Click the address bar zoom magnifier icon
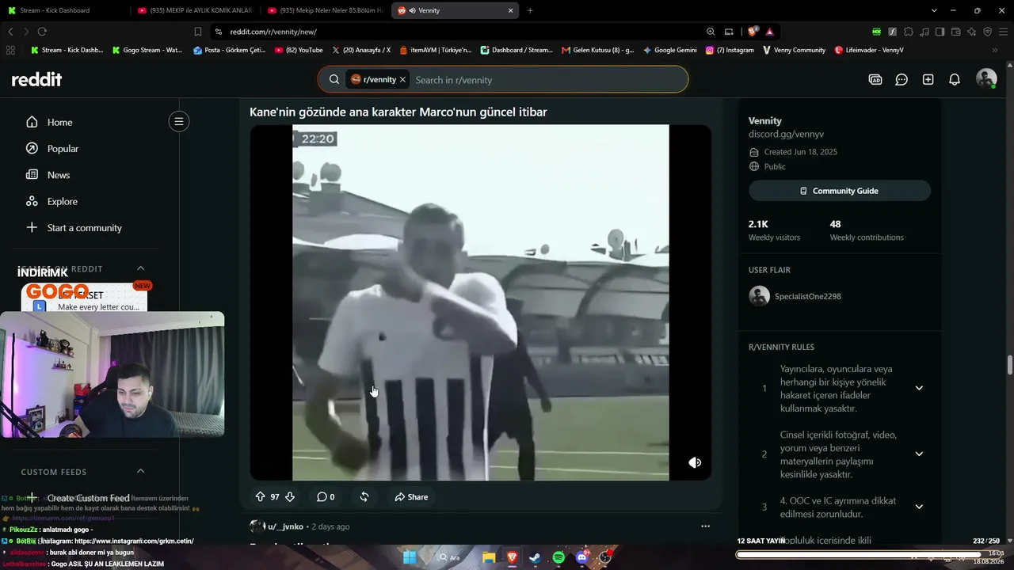Viewport: 1014px width, 570px height. click(x=711, y=32)
